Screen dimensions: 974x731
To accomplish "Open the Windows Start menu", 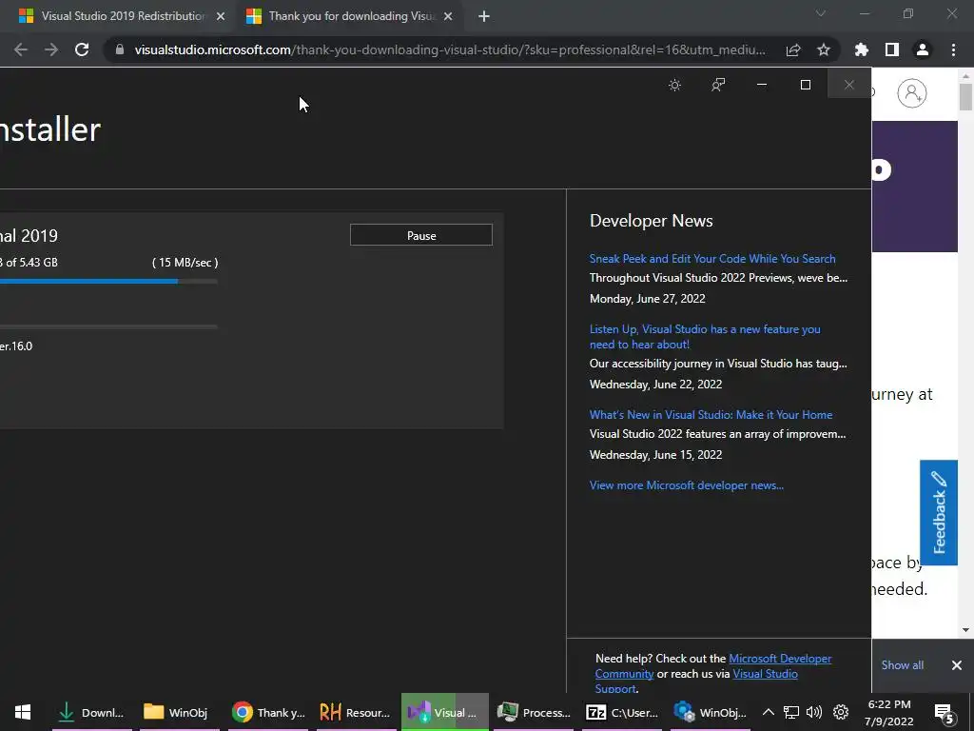I will (x=23, y=712).
